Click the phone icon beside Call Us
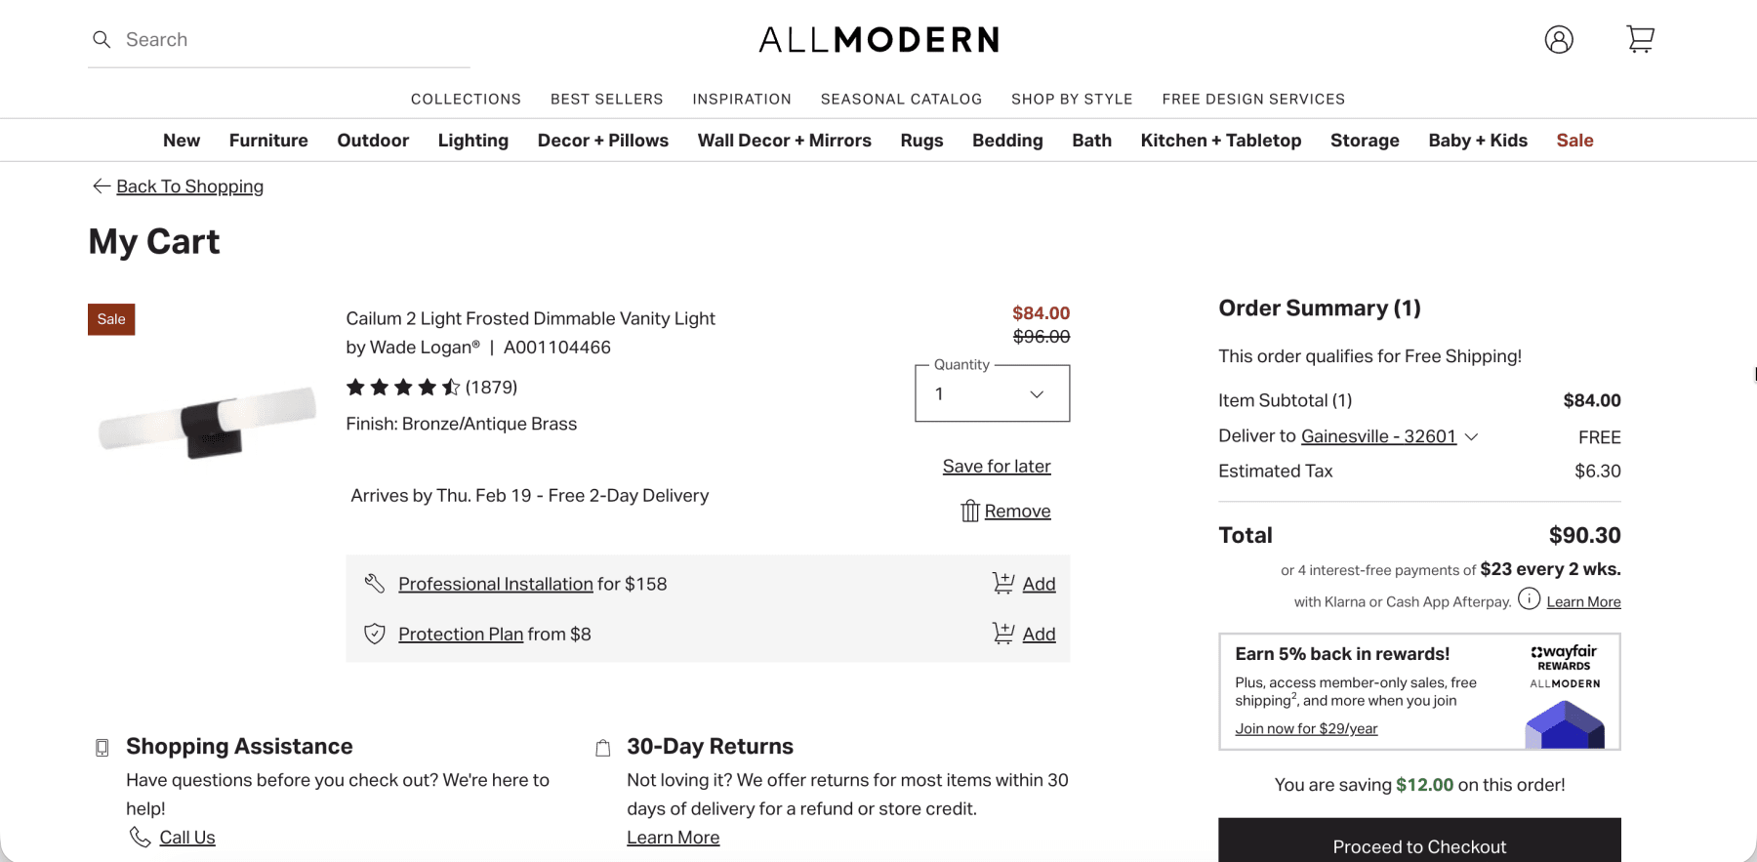 point(138,837)
